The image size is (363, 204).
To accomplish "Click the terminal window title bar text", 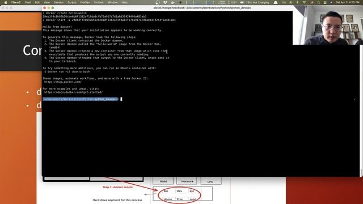I will (202, 8).
